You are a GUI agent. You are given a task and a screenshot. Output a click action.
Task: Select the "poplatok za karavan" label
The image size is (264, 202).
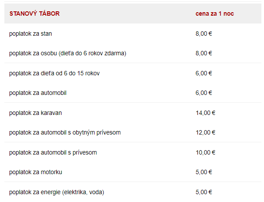click(x=35, y=113)
